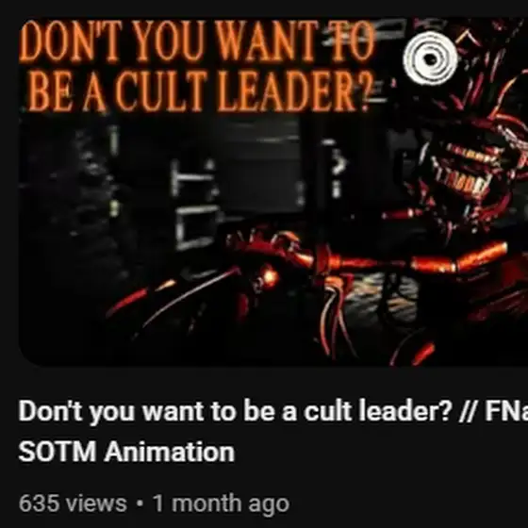Select the "SOTM Animation" title line
This screenshot has width=528, height=528.
(126, 452)
